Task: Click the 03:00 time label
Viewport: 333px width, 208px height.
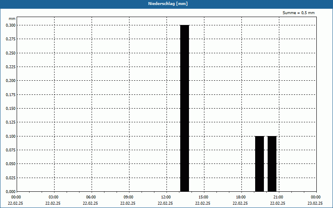Action: (54, 197)
